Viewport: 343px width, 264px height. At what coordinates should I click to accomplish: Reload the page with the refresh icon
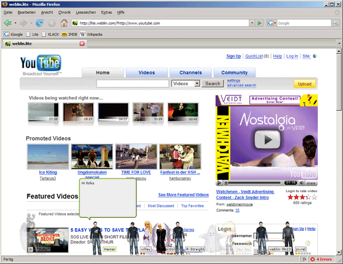[39, 23]
